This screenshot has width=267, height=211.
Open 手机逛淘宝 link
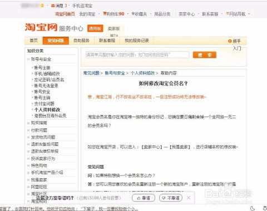82,6
